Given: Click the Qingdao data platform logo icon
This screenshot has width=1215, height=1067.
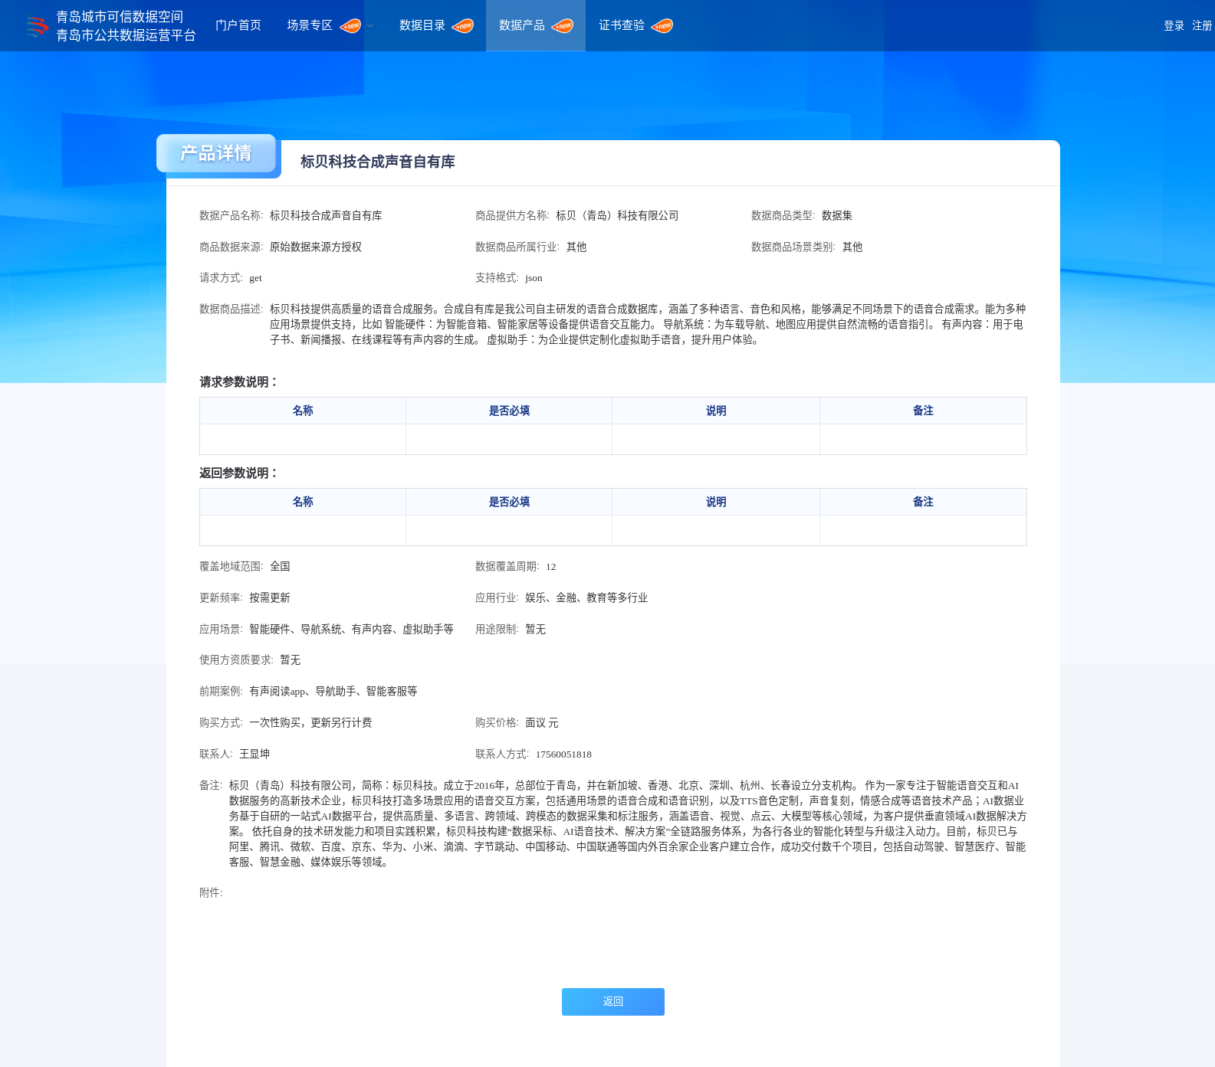Looking at the screenshot, I should pyautogui.click(x=37, y=27).
